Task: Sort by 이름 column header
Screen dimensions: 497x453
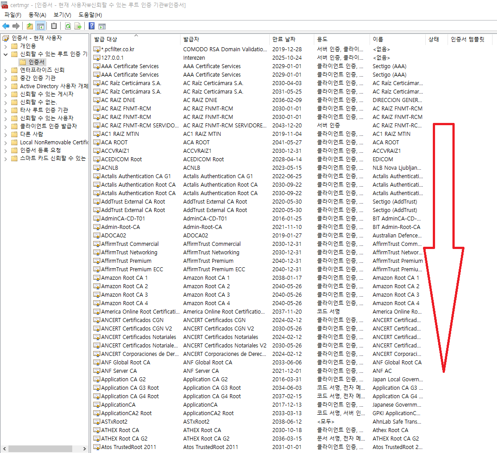Action: [397, 39]
